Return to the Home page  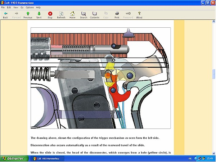pyautogui.click(x=72, y=15)
